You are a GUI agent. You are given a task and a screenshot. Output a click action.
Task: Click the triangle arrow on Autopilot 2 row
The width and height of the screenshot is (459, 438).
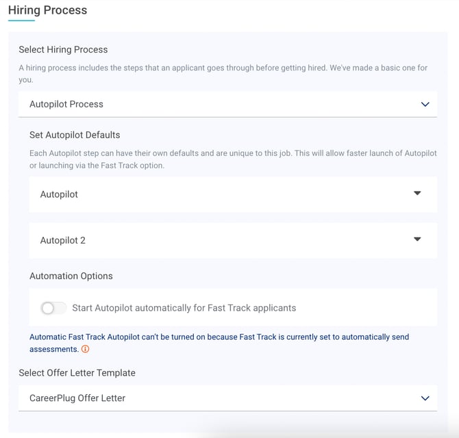pyautogui.click(x=417, y=240)
